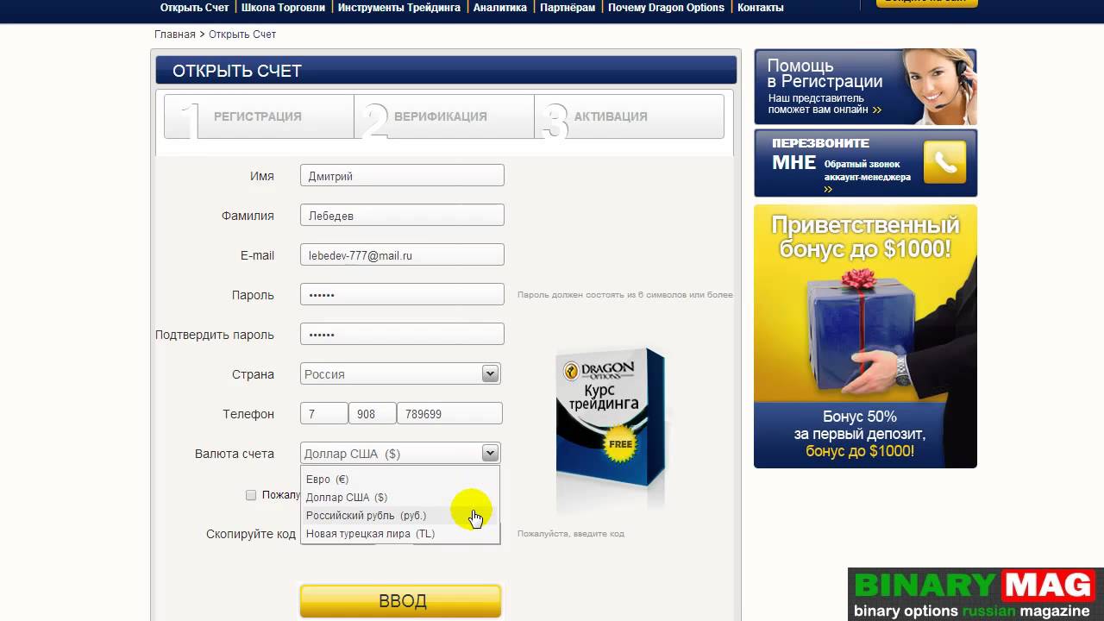1104x621 pixels.
Task: Click into the Фамилия input field
Action: click(402, 216)
